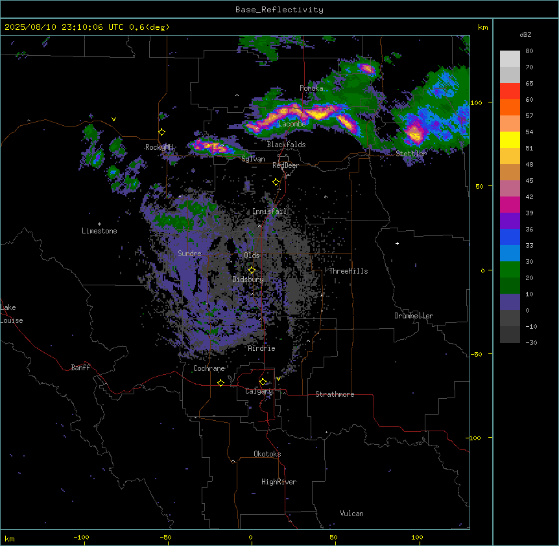Click the 65 value in dBZ legend
Image resolution: width=559 pixels, height=546 pixels.
(529, 84)
